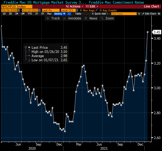Image resolution: width=162 pixels, height=151 pixels.
Task: Click 'Low on 01/07/21' legend row
Action: [46, 60]
